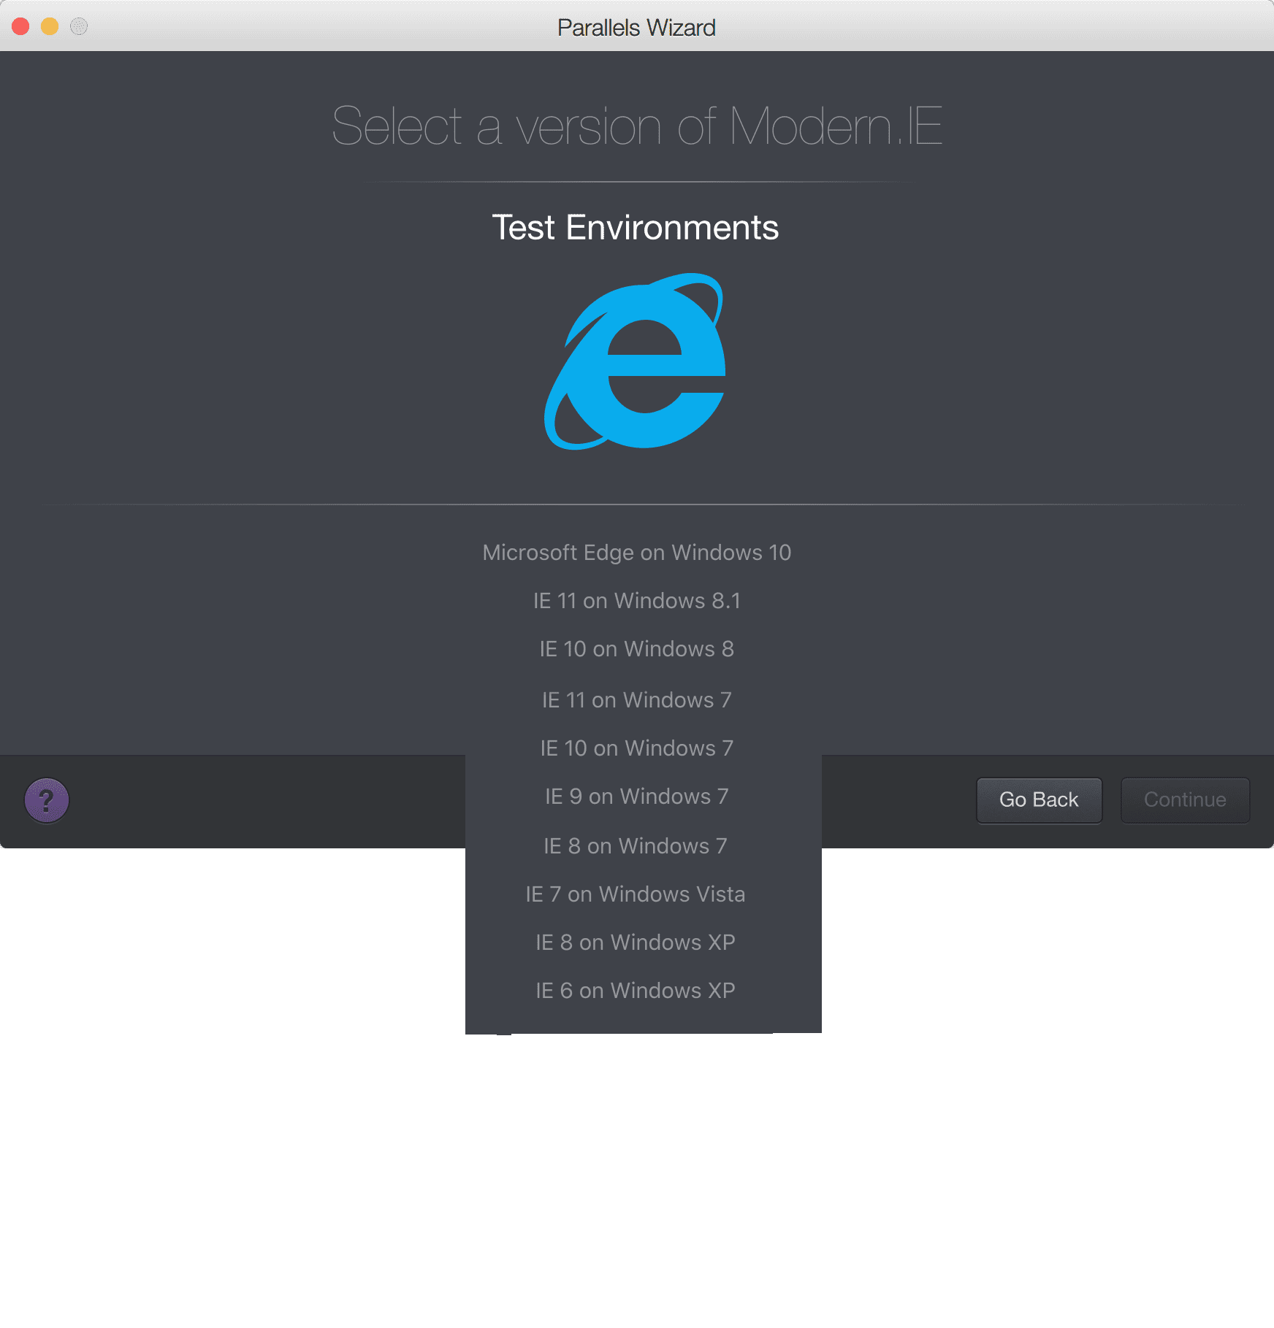Close the Parallels Wizard window

pos(20,26)
